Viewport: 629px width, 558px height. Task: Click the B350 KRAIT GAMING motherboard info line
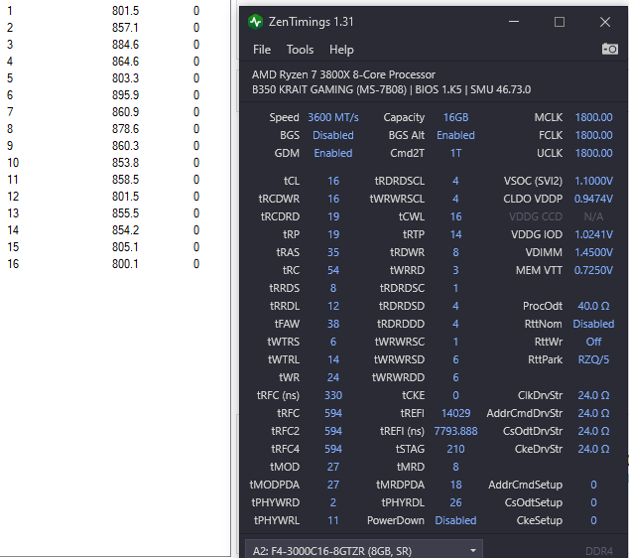tap(391, 89)
